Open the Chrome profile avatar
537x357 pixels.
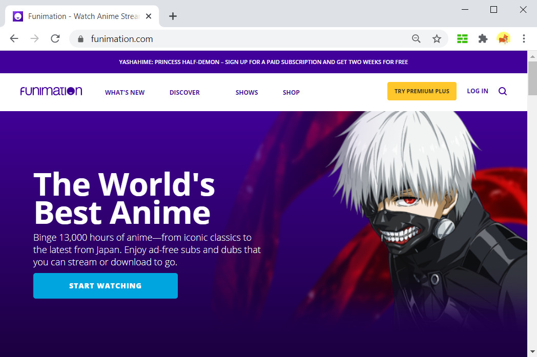pos(503,39)
